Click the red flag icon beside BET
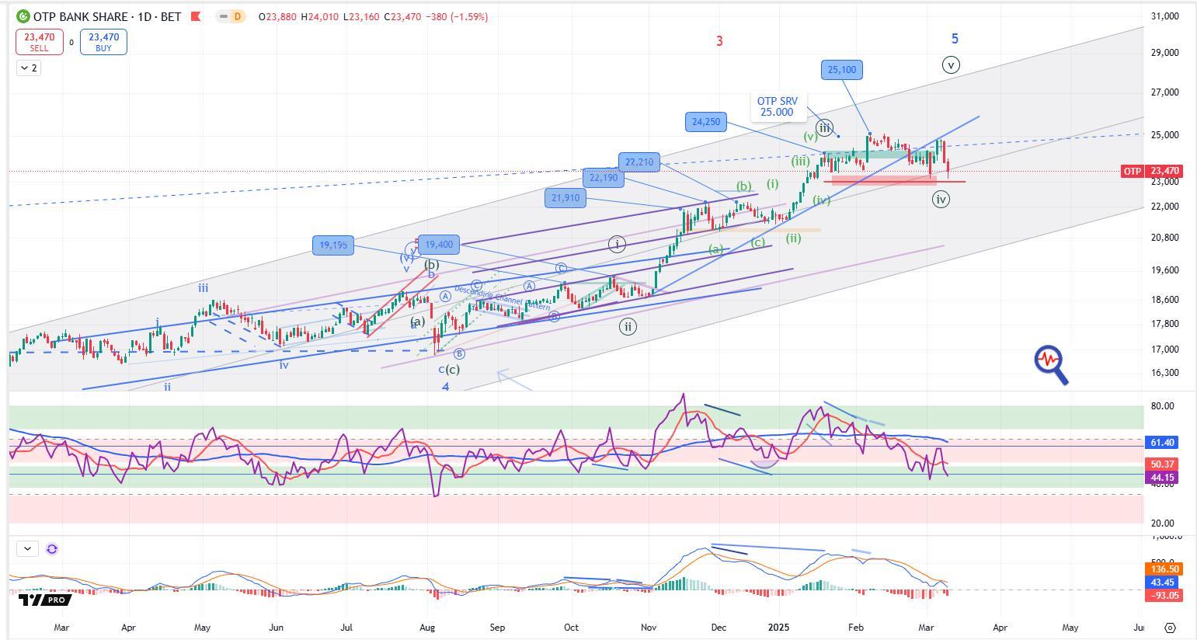This screenshot has height=640, width=1197. (196, 16)
